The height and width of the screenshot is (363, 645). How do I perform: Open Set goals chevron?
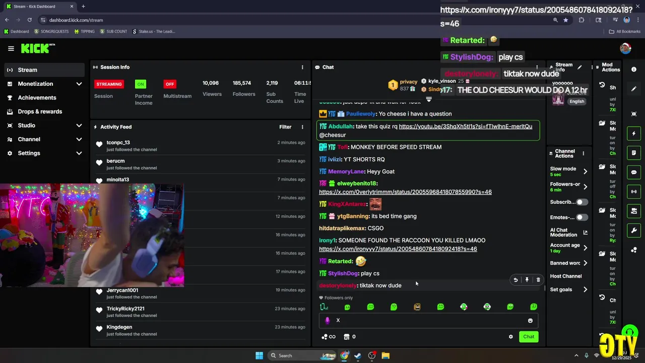point(585,290)
